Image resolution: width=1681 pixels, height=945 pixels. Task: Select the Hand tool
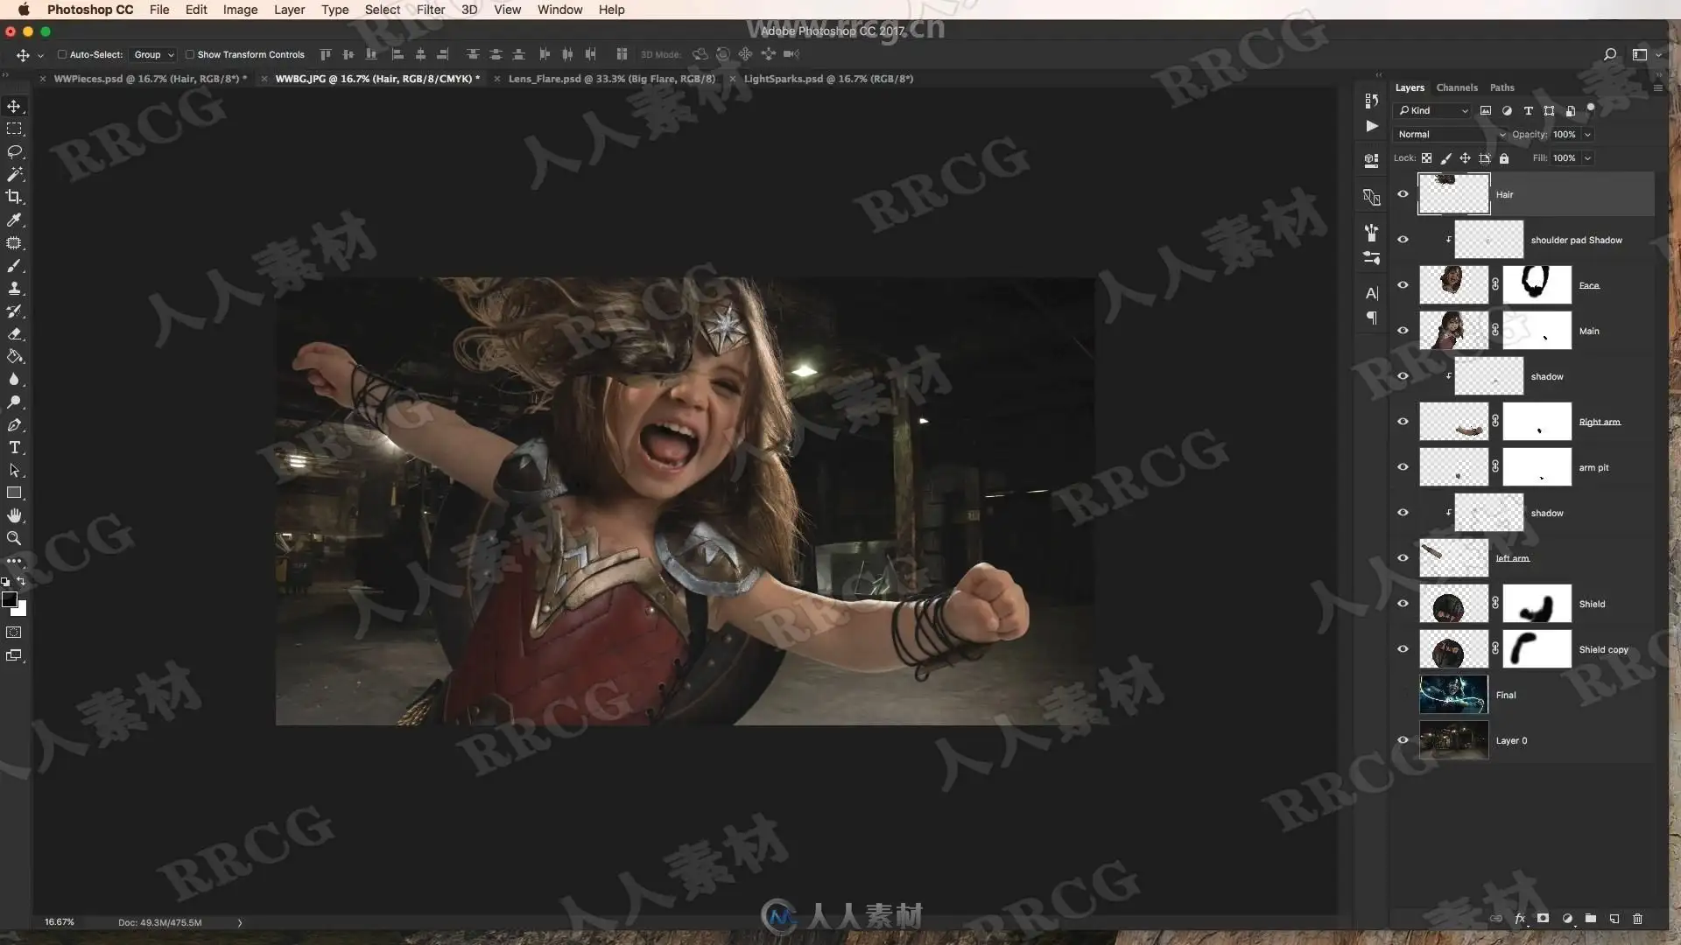tap(14, 515)
